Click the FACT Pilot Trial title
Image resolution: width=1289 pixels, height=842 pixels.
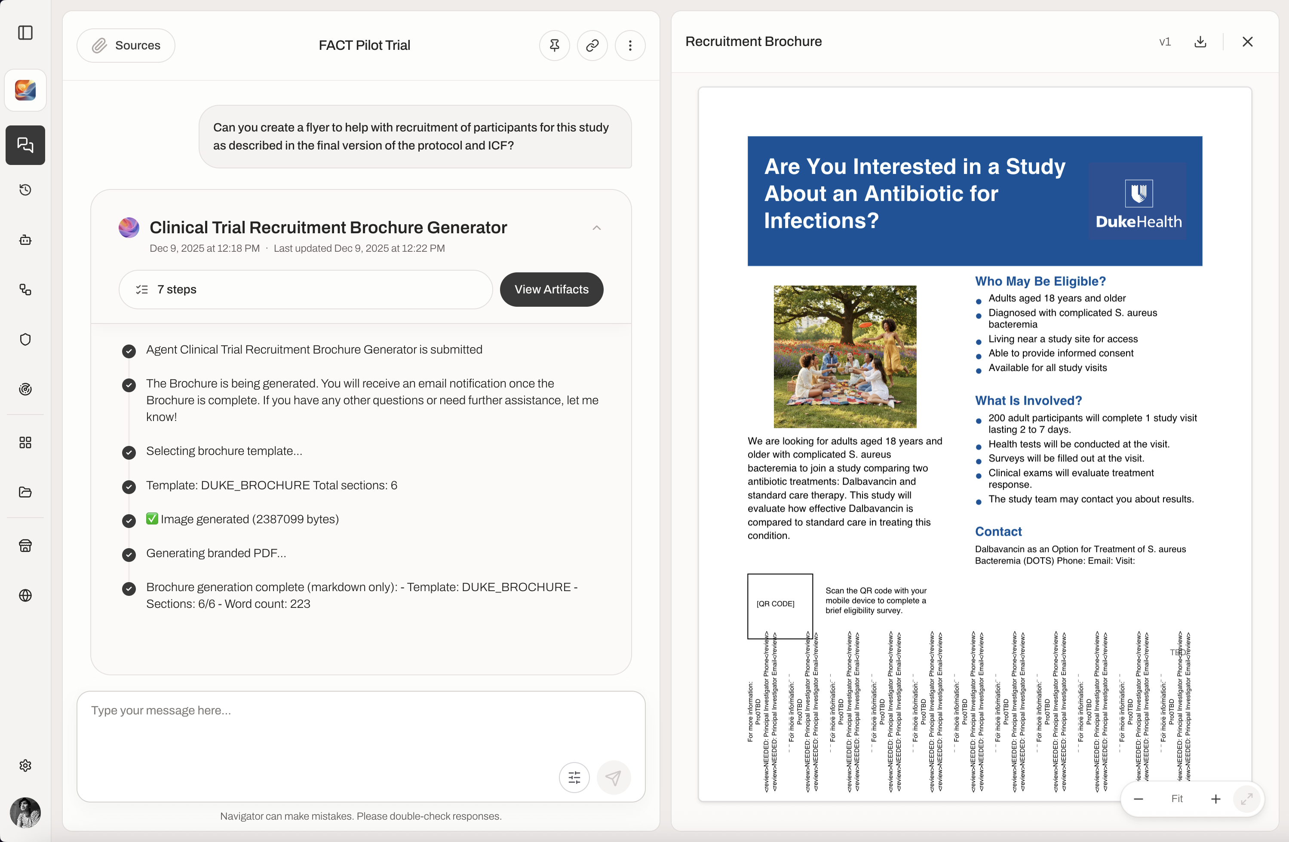(x=365, y=46)
